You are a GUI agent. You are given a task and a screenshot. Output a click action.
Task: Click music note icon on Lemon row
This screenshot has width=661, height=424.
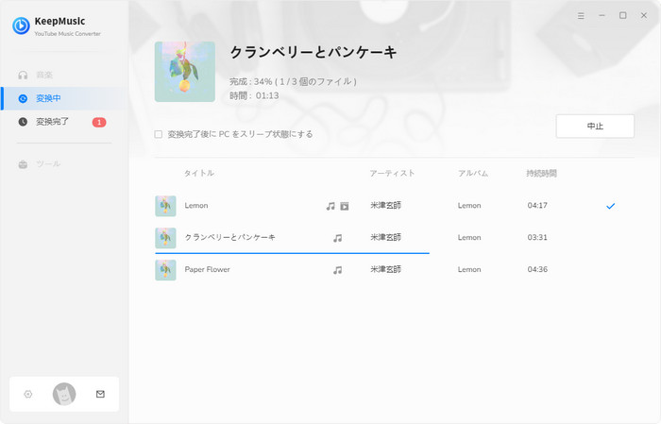click(330, 206)
